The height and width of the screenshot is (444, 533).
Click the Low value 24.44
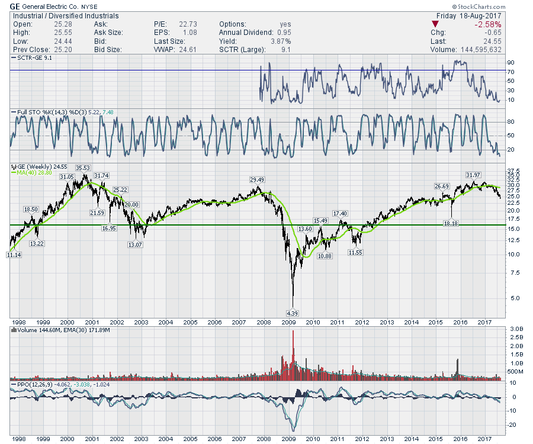(x=63, y=41)
